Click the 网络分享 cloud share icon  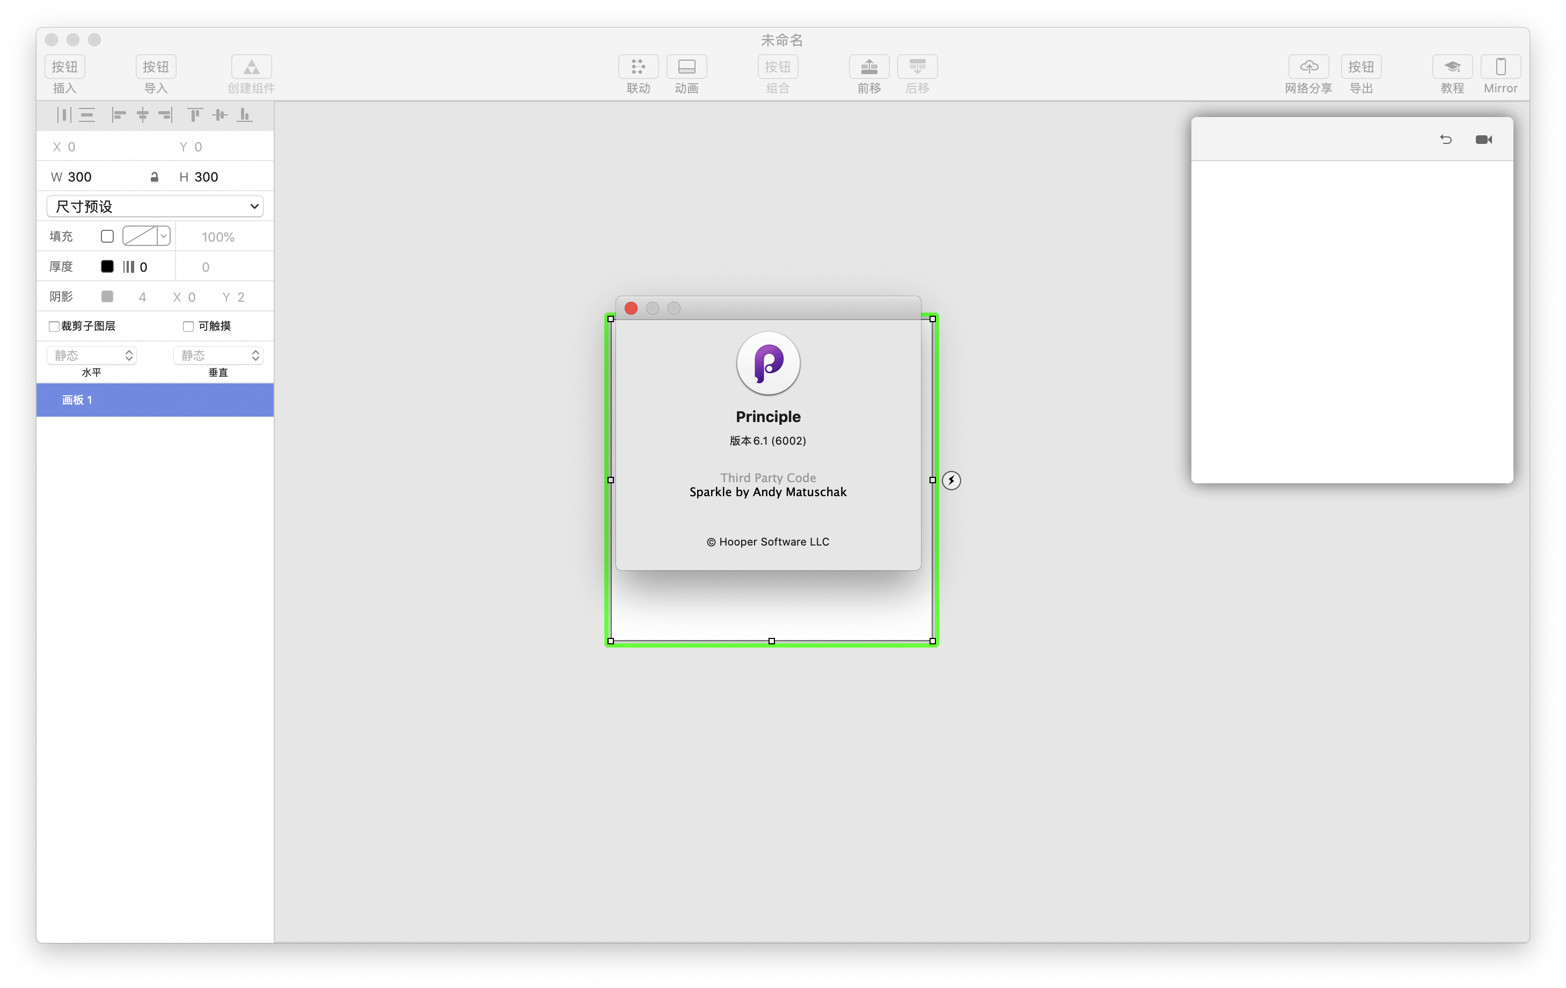(1308, 67)
